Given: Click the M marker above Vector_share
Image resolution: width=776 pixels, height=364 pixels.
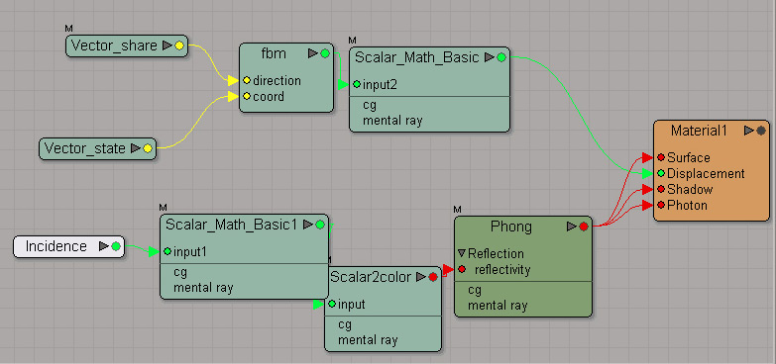Looking at the screenshot, I should point(68,28).
